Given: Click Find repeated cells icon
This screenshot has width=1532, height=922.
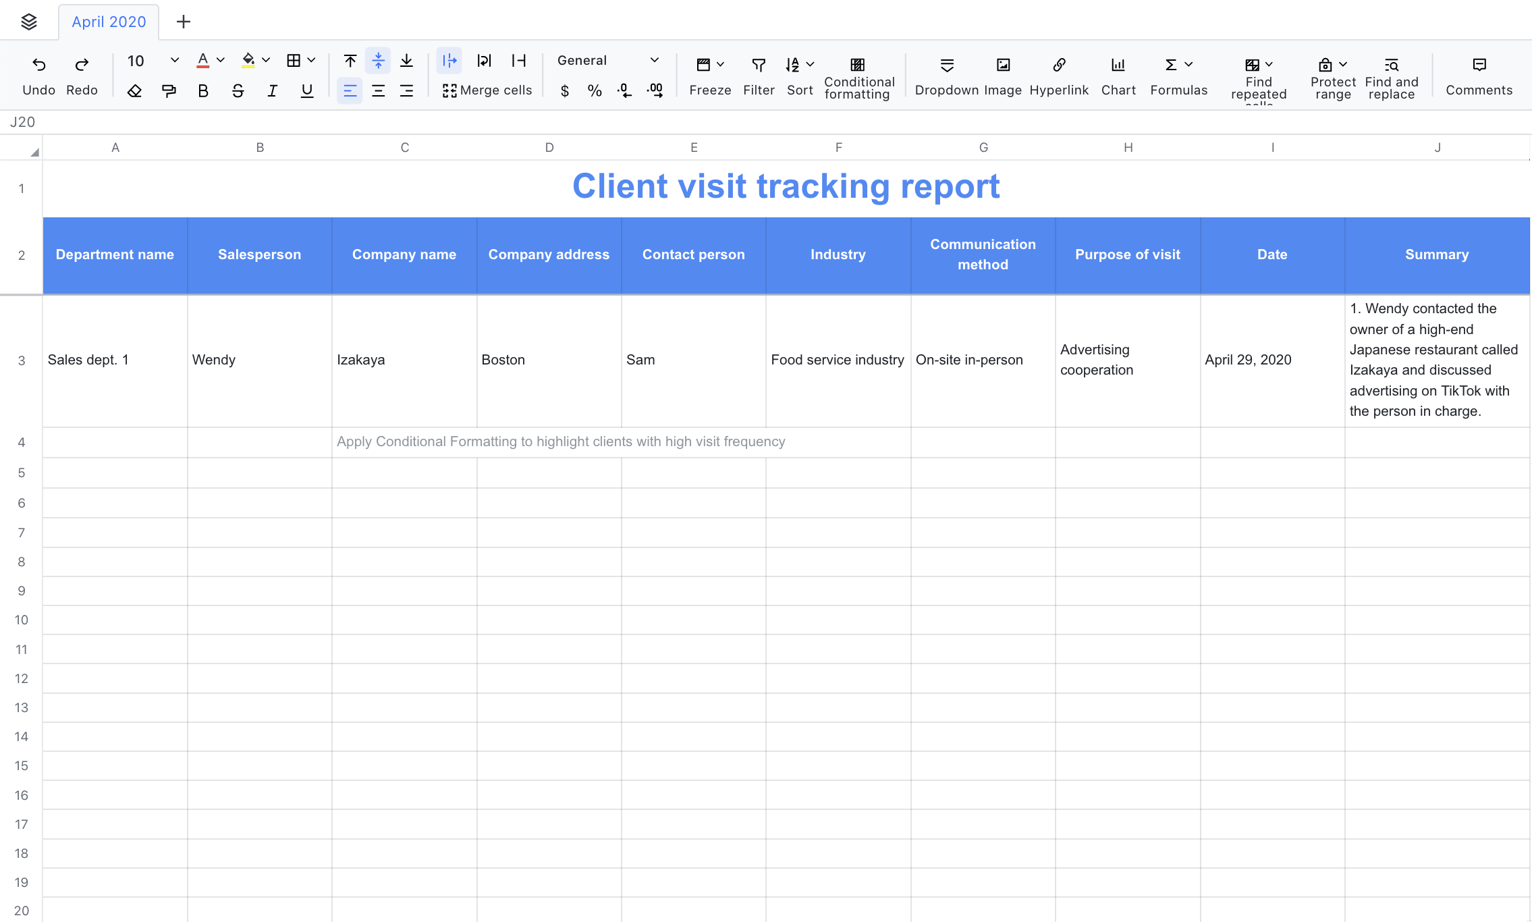Looking at the screenshot, I should (1252, 65).
